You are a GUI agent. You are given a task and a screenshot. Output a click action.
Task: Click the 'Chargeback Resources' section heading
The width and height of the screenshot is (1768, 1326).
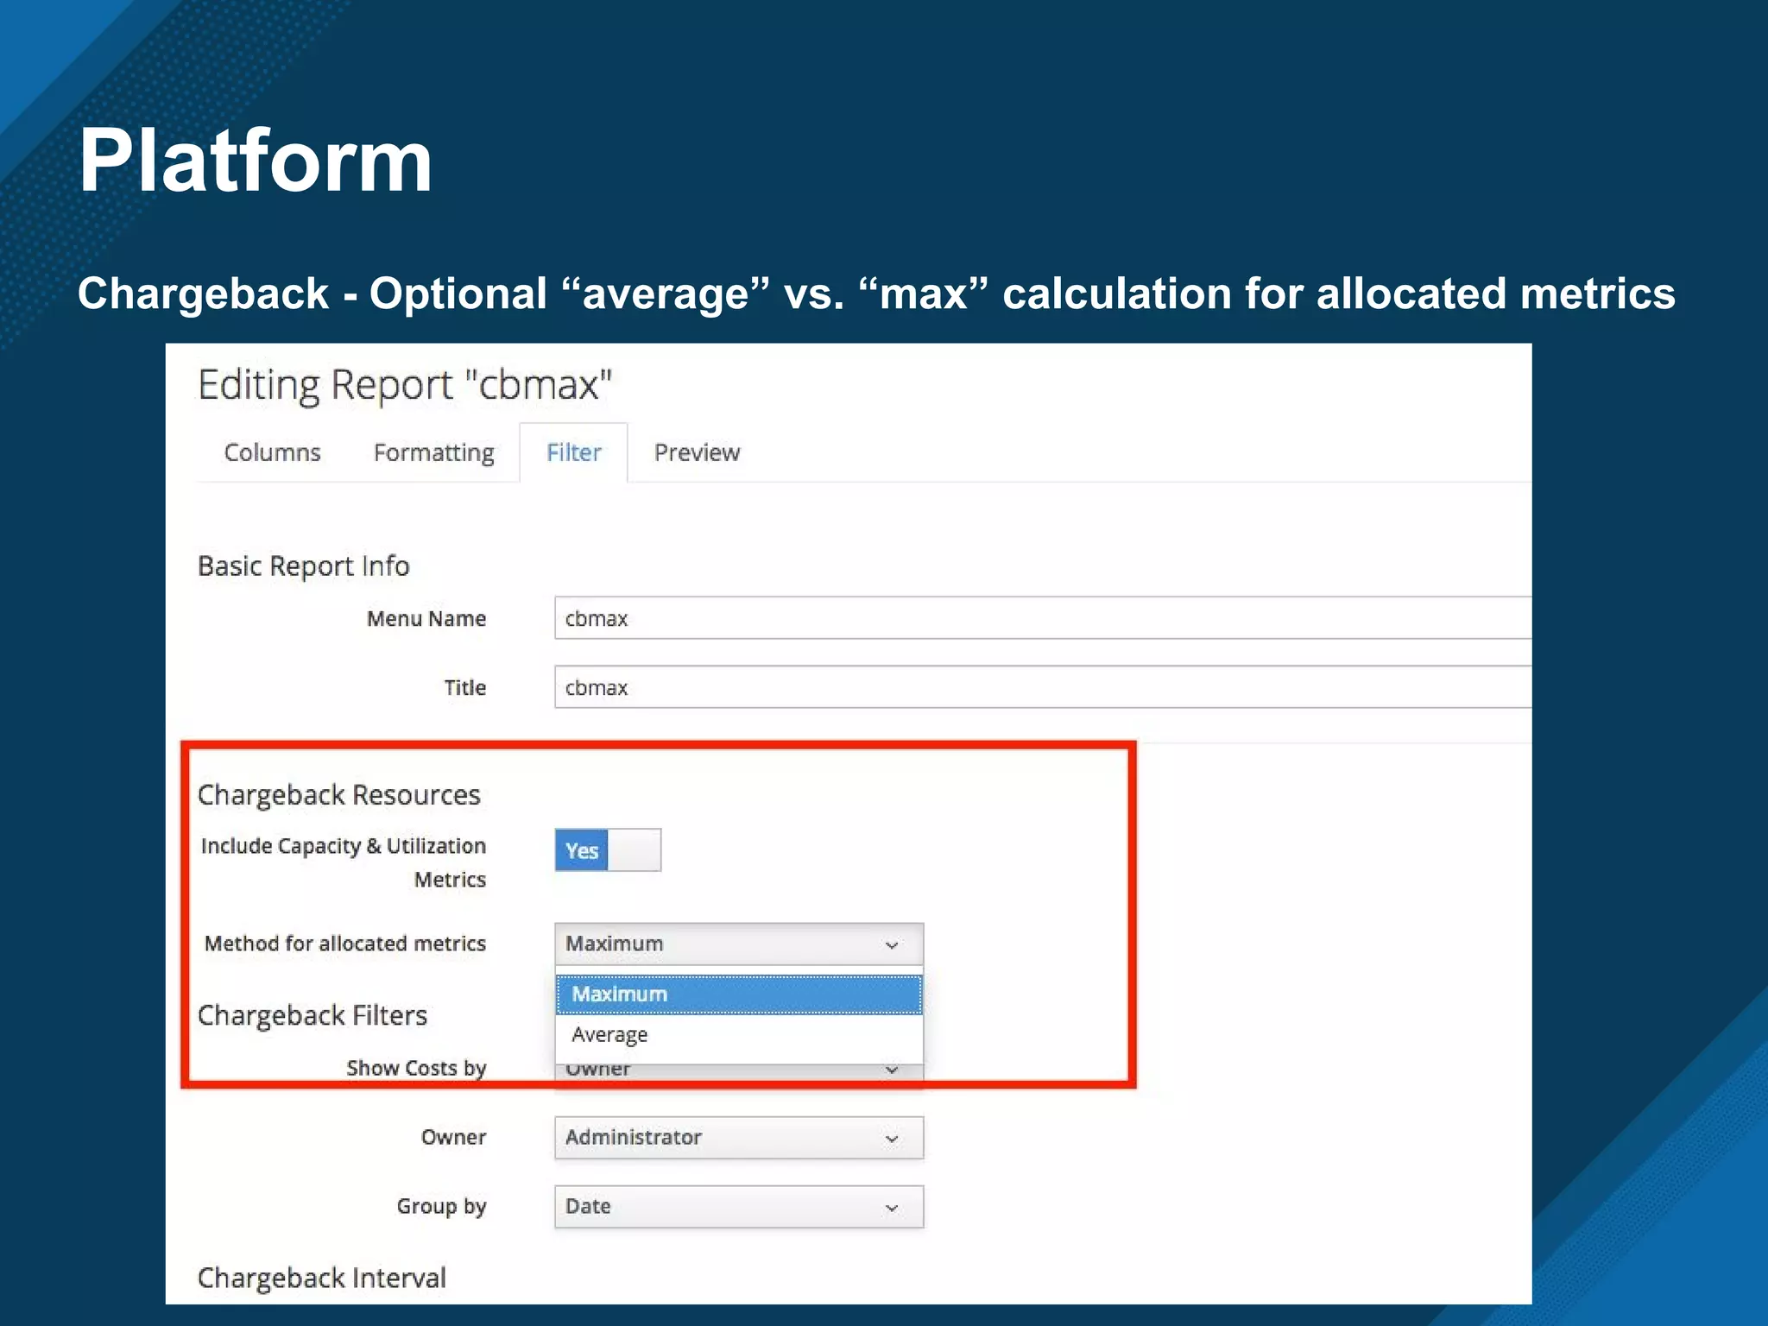[338, 794]
